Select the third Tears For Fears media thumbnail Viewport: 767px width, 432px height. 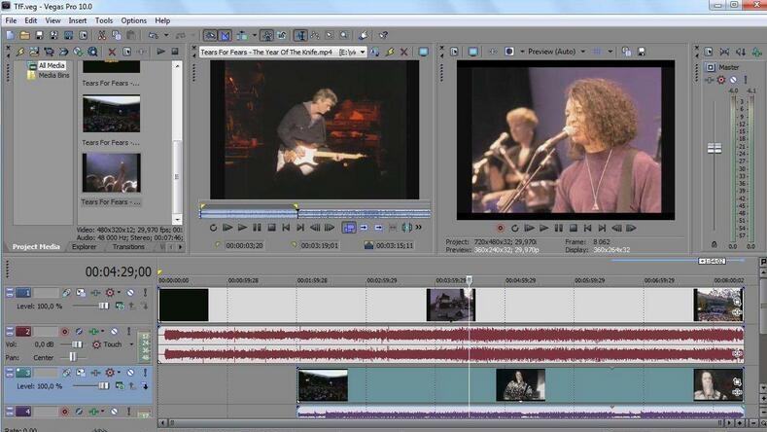[111, 172]
